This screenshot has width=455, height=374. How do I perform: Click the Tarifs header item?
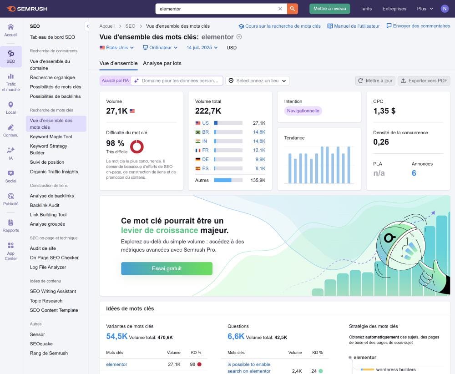coord(366,9)
